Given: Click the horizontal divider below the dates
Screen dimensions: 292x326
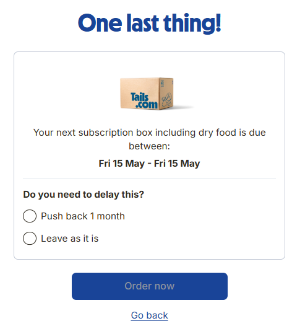Looking at the screenshot, I should (x=150, y=178).
